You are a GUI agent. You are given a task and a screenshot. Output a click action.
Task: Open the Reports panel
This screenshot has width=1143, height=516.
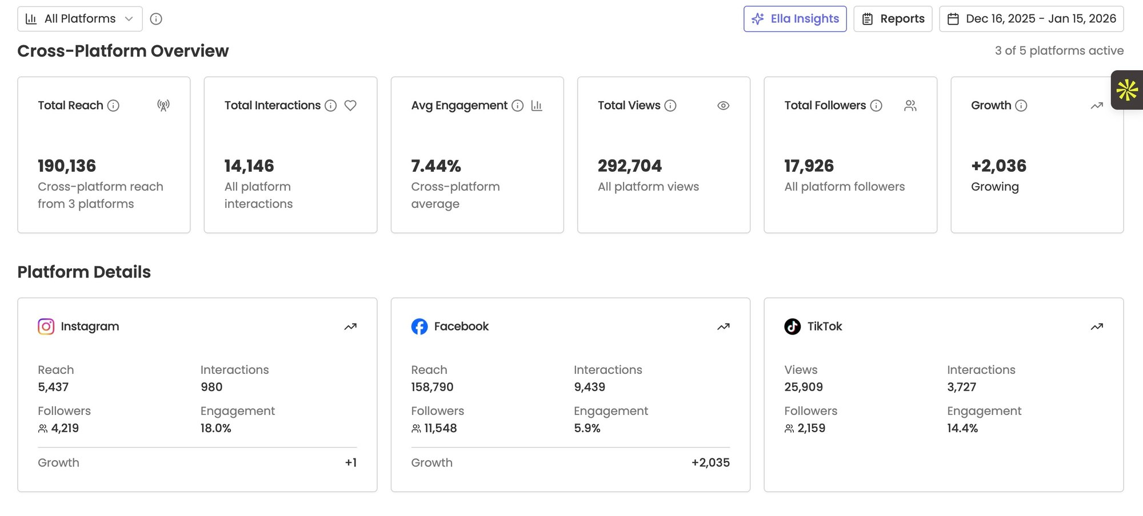pos(893,19)
